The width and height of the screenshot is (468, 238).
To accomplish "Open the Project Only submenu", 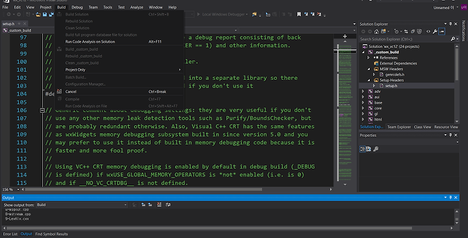I will click(120, 69).
